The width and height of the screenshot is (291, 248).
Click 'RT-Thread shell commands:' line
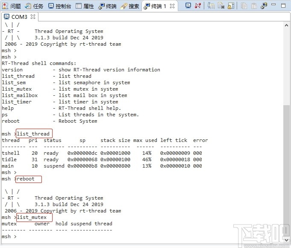tap(39, 63)
